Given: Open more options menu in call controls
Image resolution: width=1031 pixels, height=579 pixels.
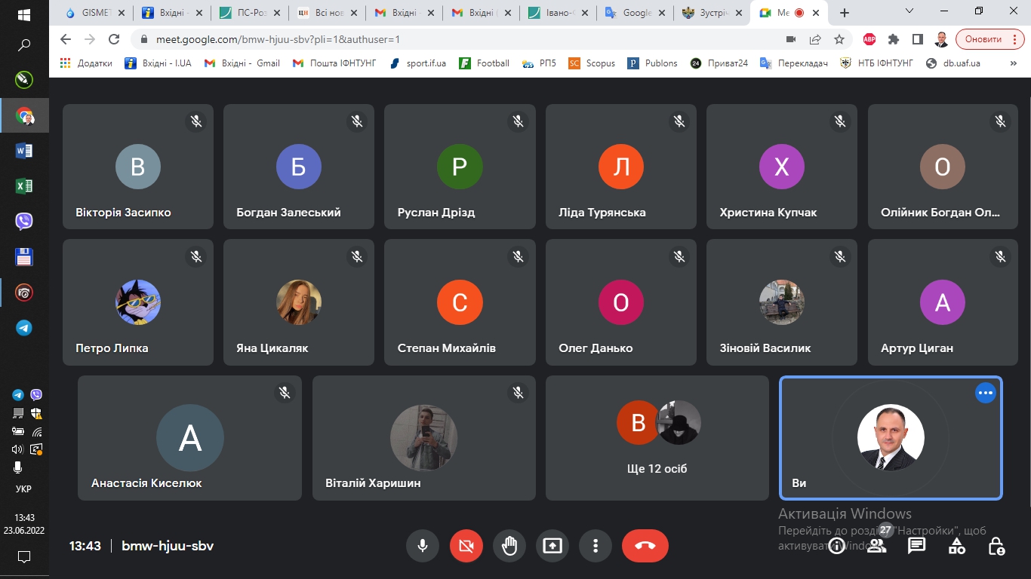Looking at the screenshot, I should (x=596, y=546).
